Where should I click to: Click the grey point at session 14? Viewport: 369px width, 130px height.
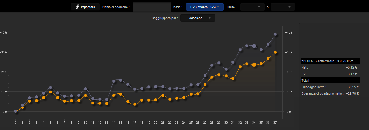point(114,81)
